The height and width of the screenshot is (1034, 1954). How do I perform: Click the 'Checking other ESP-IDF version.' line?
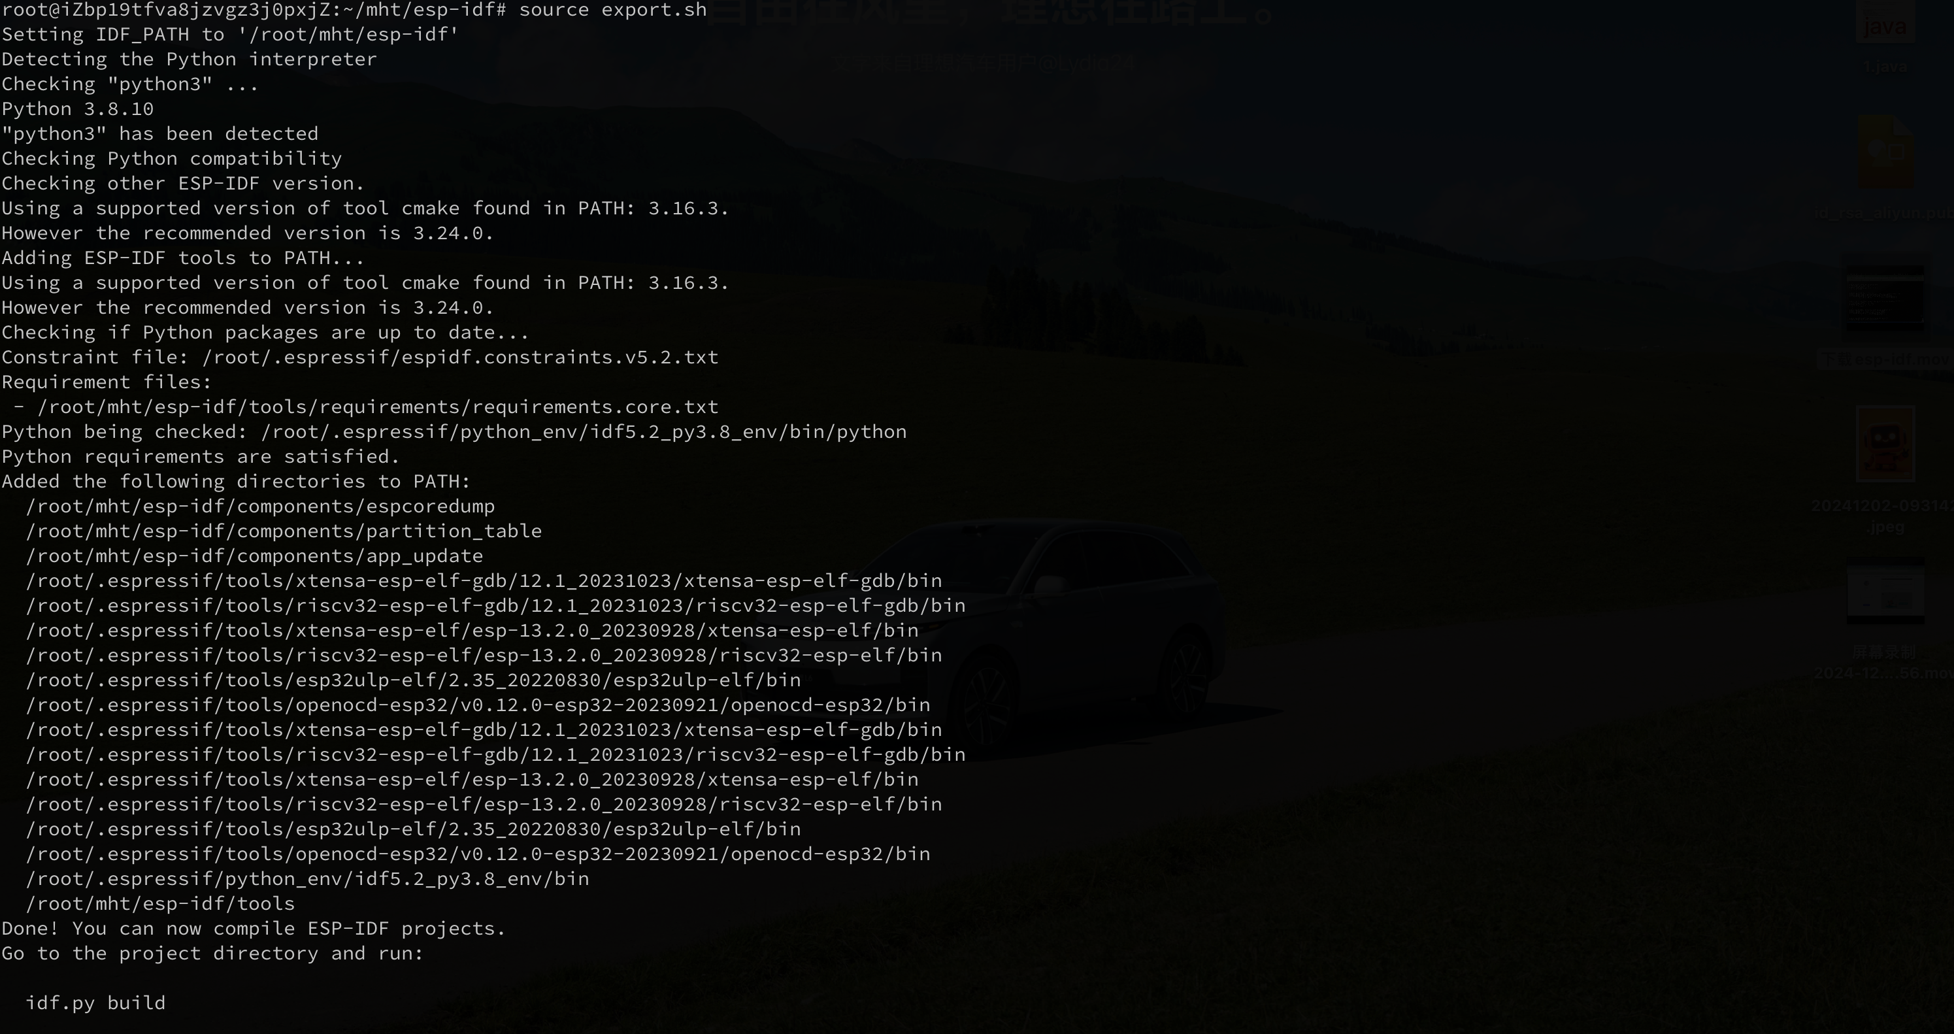click(x=183, y=184)
